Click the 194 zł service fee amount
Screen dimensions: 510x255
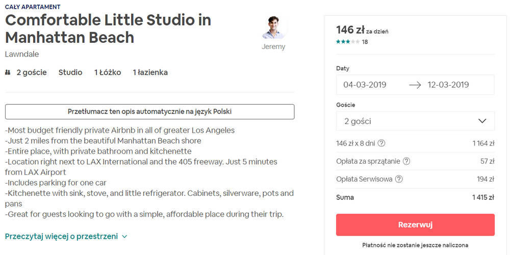point(486,179)
